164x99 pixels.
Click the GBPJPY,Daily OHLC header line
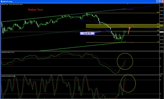(12, 4)
